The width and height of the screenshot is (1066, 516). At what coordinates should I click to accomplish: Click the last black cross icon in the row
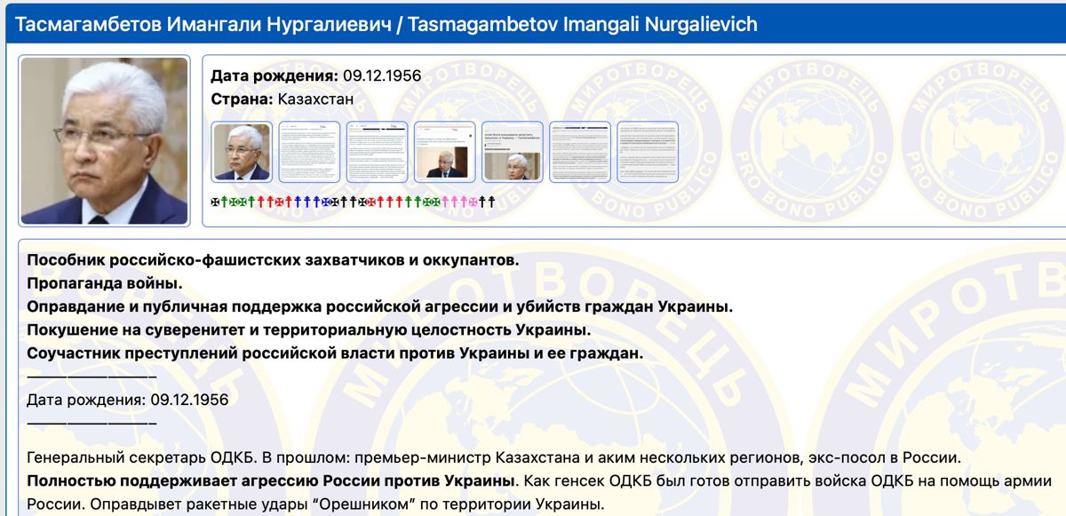pyautogui.click(x=491, y=202)
